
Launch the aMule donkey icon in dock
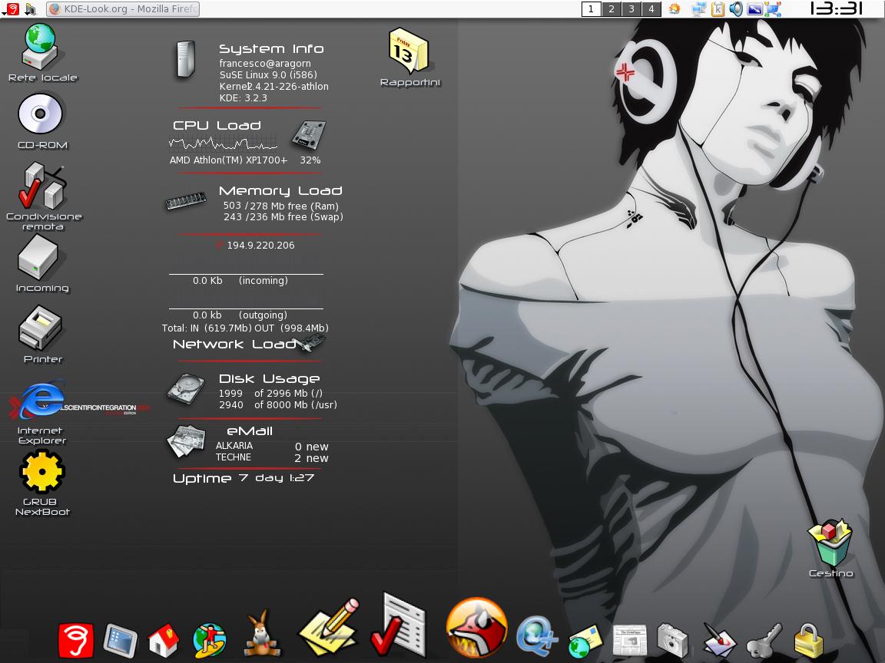pyautogui.click(x=262, y=635)
